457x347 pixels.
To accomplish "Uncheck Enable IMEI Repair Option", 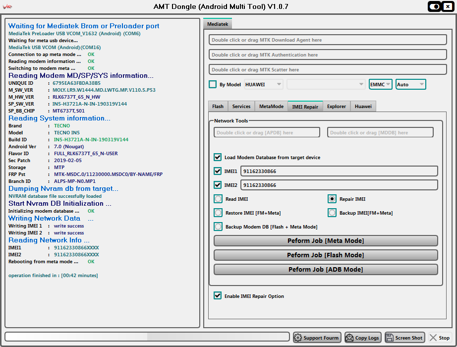I will pos(218,296).
